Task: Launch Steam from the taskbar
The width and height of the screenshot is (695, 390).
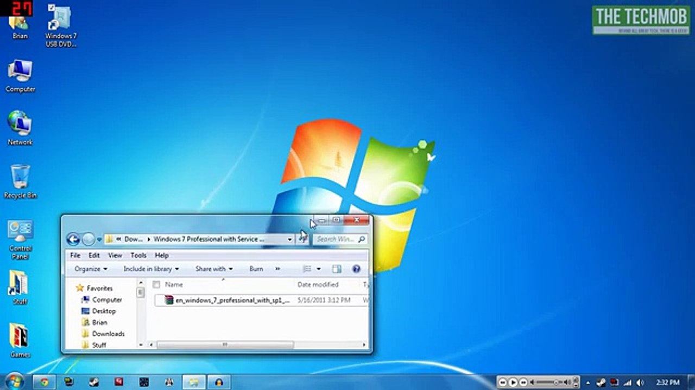Action: click(93, 382)
